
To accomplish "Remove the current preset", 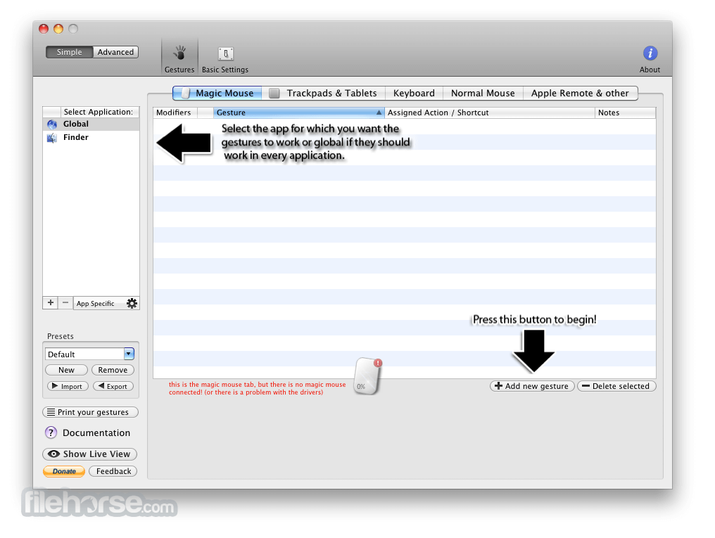I will pyautogui.click(x=113, y=370).
